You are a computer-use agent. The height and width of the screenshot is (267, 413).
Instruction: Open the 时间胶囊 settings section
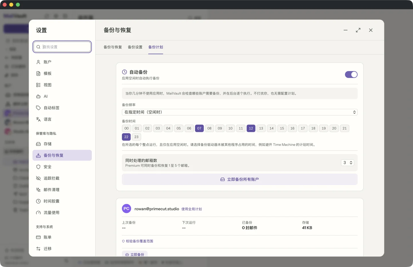62,201
